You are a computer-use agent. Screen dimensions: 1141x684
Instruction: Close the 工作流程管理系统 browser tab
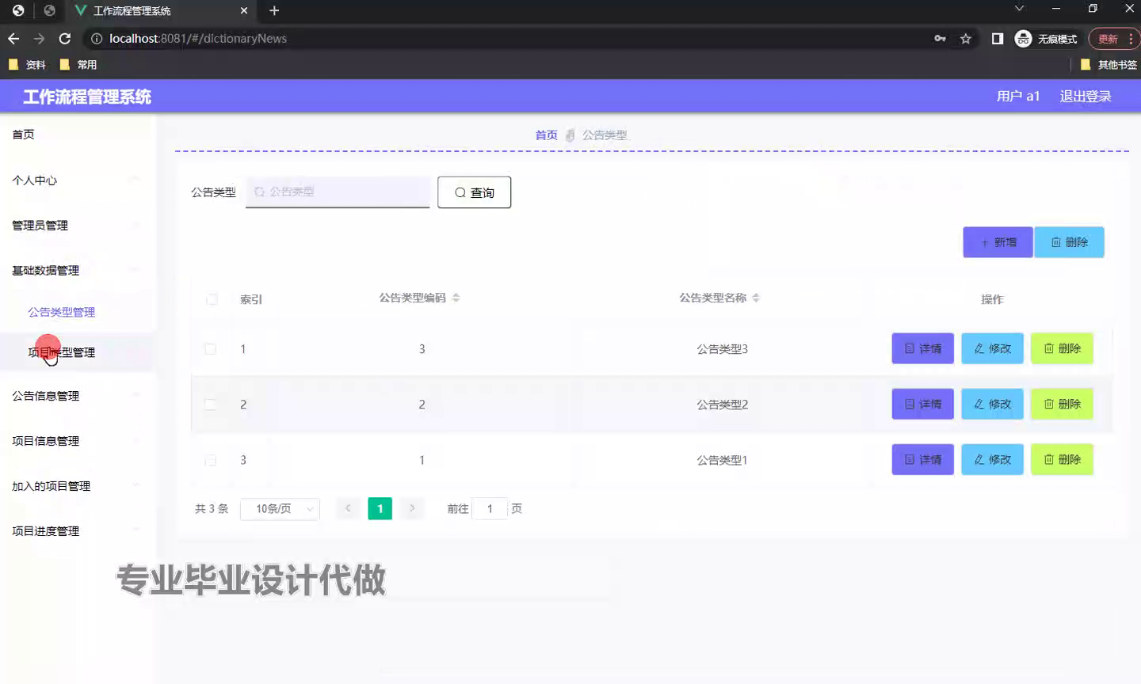(244, 10)
